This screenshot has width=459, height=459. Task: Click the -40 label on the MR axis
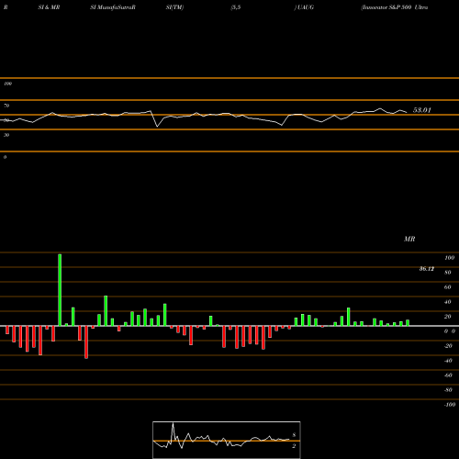tap(448, 361)
